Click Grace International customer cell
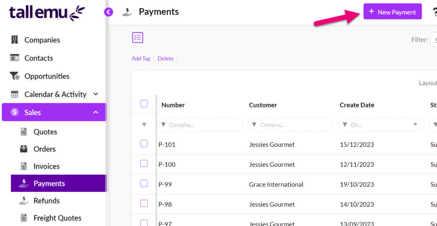This screenshot has width=437, height=226. 276,184
